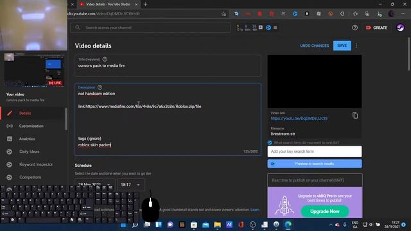Click the vidIQ circle icon in the stats bar
The image size is (411, 231).
[x=268, y=28]
